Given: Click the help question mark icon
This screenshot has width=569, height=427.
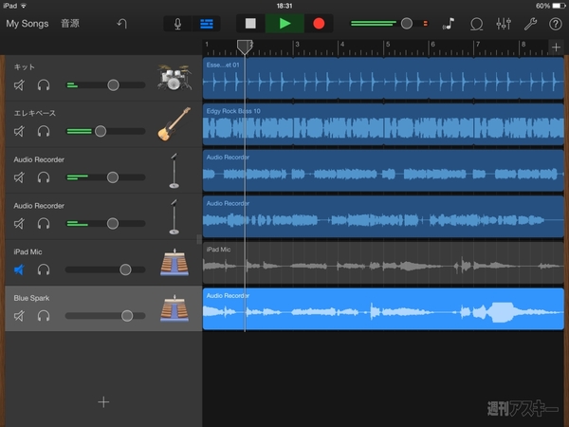Looking at the screenshot, I should [555, 23].
